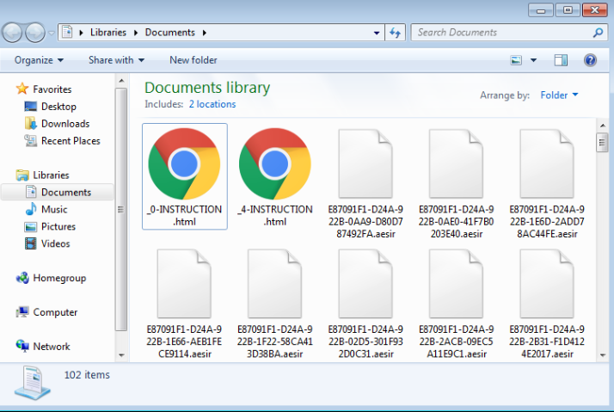Click the Forward navigation arrow
The width and height of the screenshot is (614, 412).
click(x=36, y=33)
